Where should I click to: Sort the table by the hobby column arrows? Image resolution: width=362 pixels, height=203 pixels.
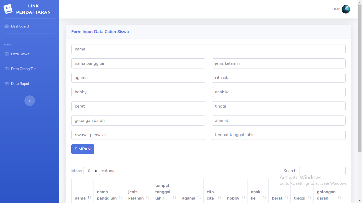pyautogui.click(x=243, y=198)
